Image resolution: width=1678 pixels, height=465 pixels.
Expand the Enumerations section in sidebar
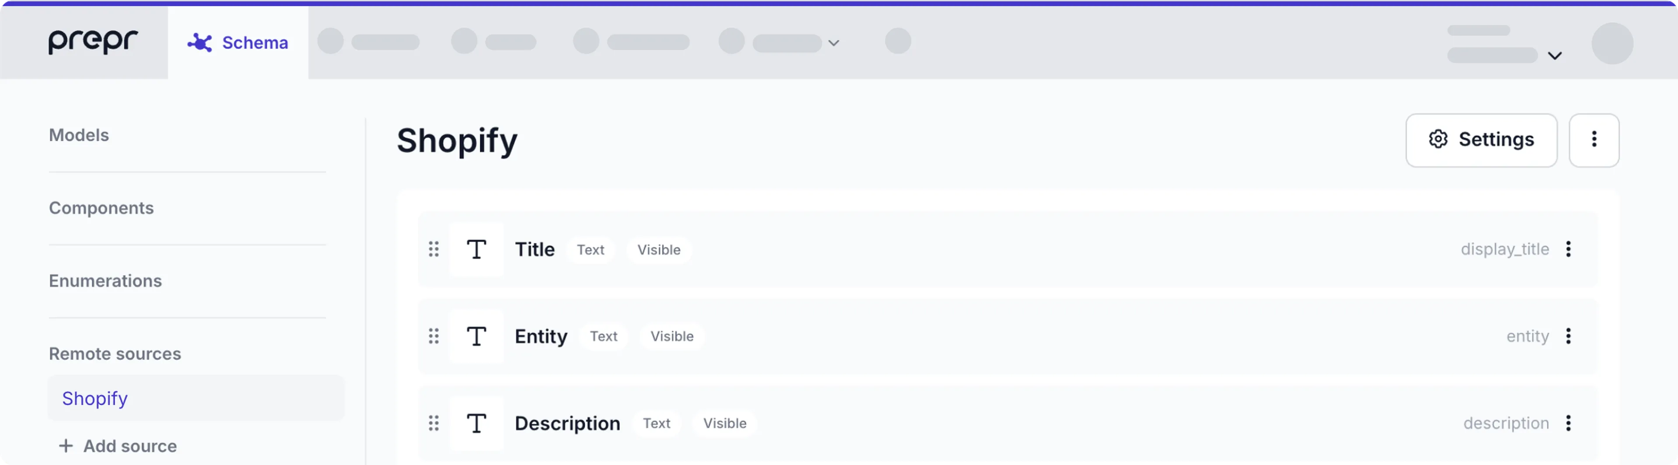(x=105, y=281)
